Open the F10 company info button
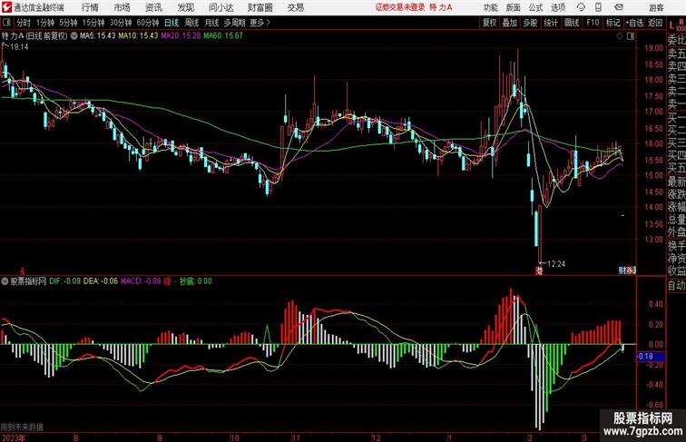This screenshot has height=442, width=686. coord(593,23)
